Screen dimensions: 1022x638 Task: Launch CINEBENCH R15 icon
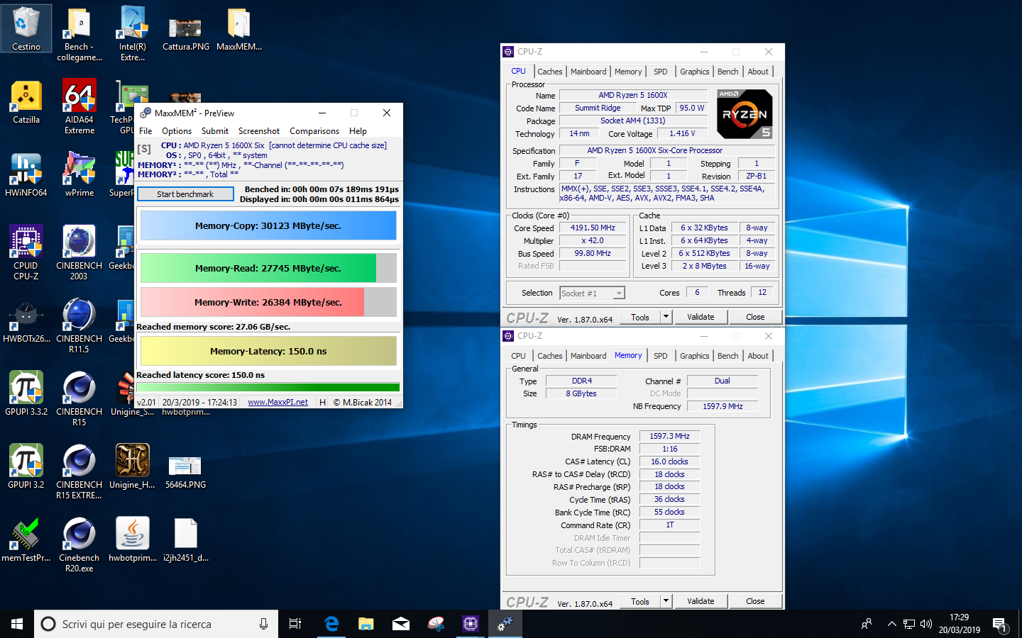[79, 399]
